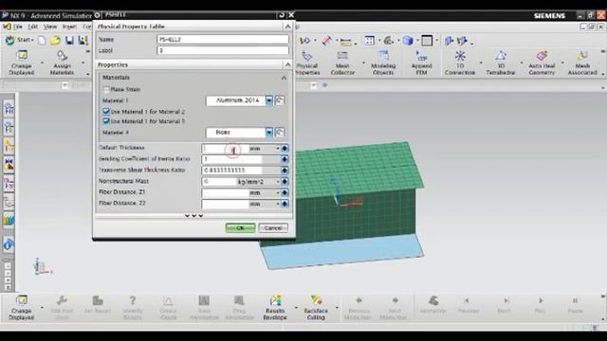Click the Fiber Distance Z1 value field
The width and height of the screenshot is (607, 341).
coord(225,192)
